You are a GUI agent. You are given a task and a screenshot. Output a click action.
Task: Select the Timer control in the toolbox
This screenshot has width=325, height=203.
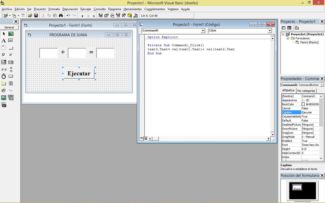[x=4, y=76]
